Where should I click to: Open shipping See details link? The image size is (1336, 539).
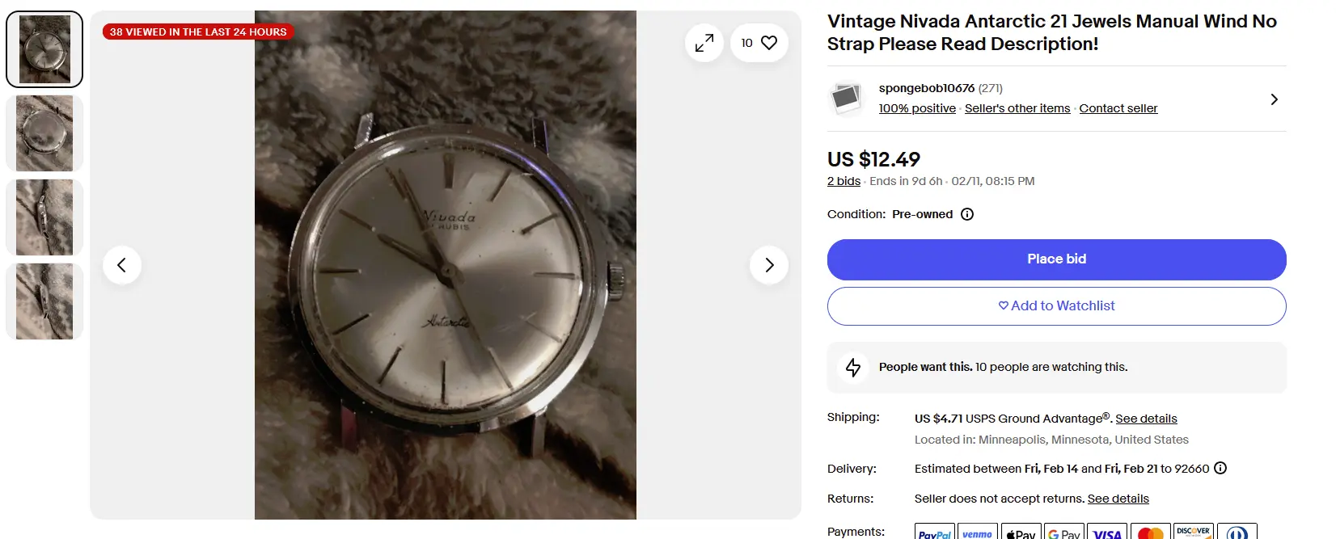tap(1146, 419)
